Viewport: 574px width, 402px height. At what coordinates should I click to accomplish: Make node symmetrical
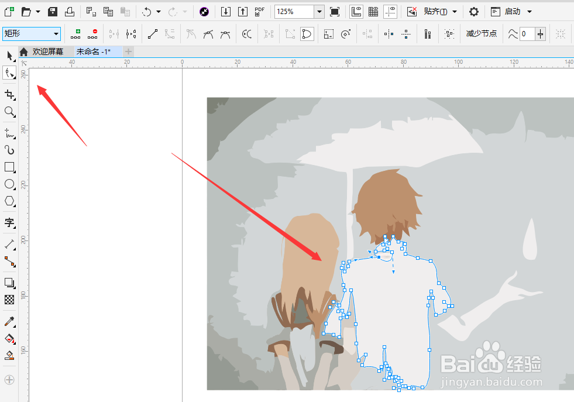pos(225,34)
